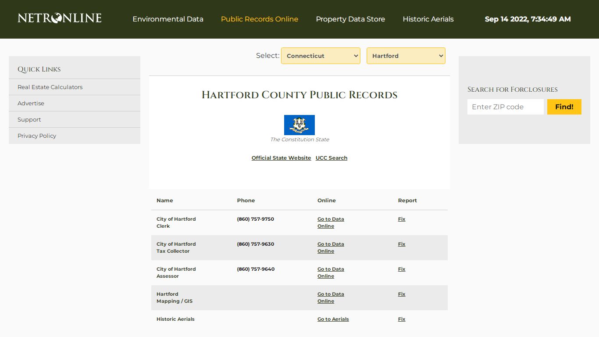Click Fix for City of Hartford Clerk
The image size is (599, 337).
pyautogui.click(x=402, y=219)
